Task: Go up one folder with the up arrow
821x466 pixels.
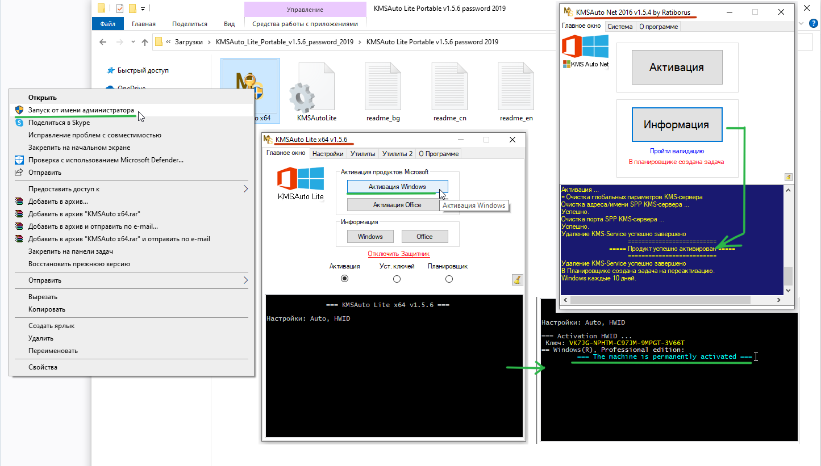Action: (x=145, y=42)
